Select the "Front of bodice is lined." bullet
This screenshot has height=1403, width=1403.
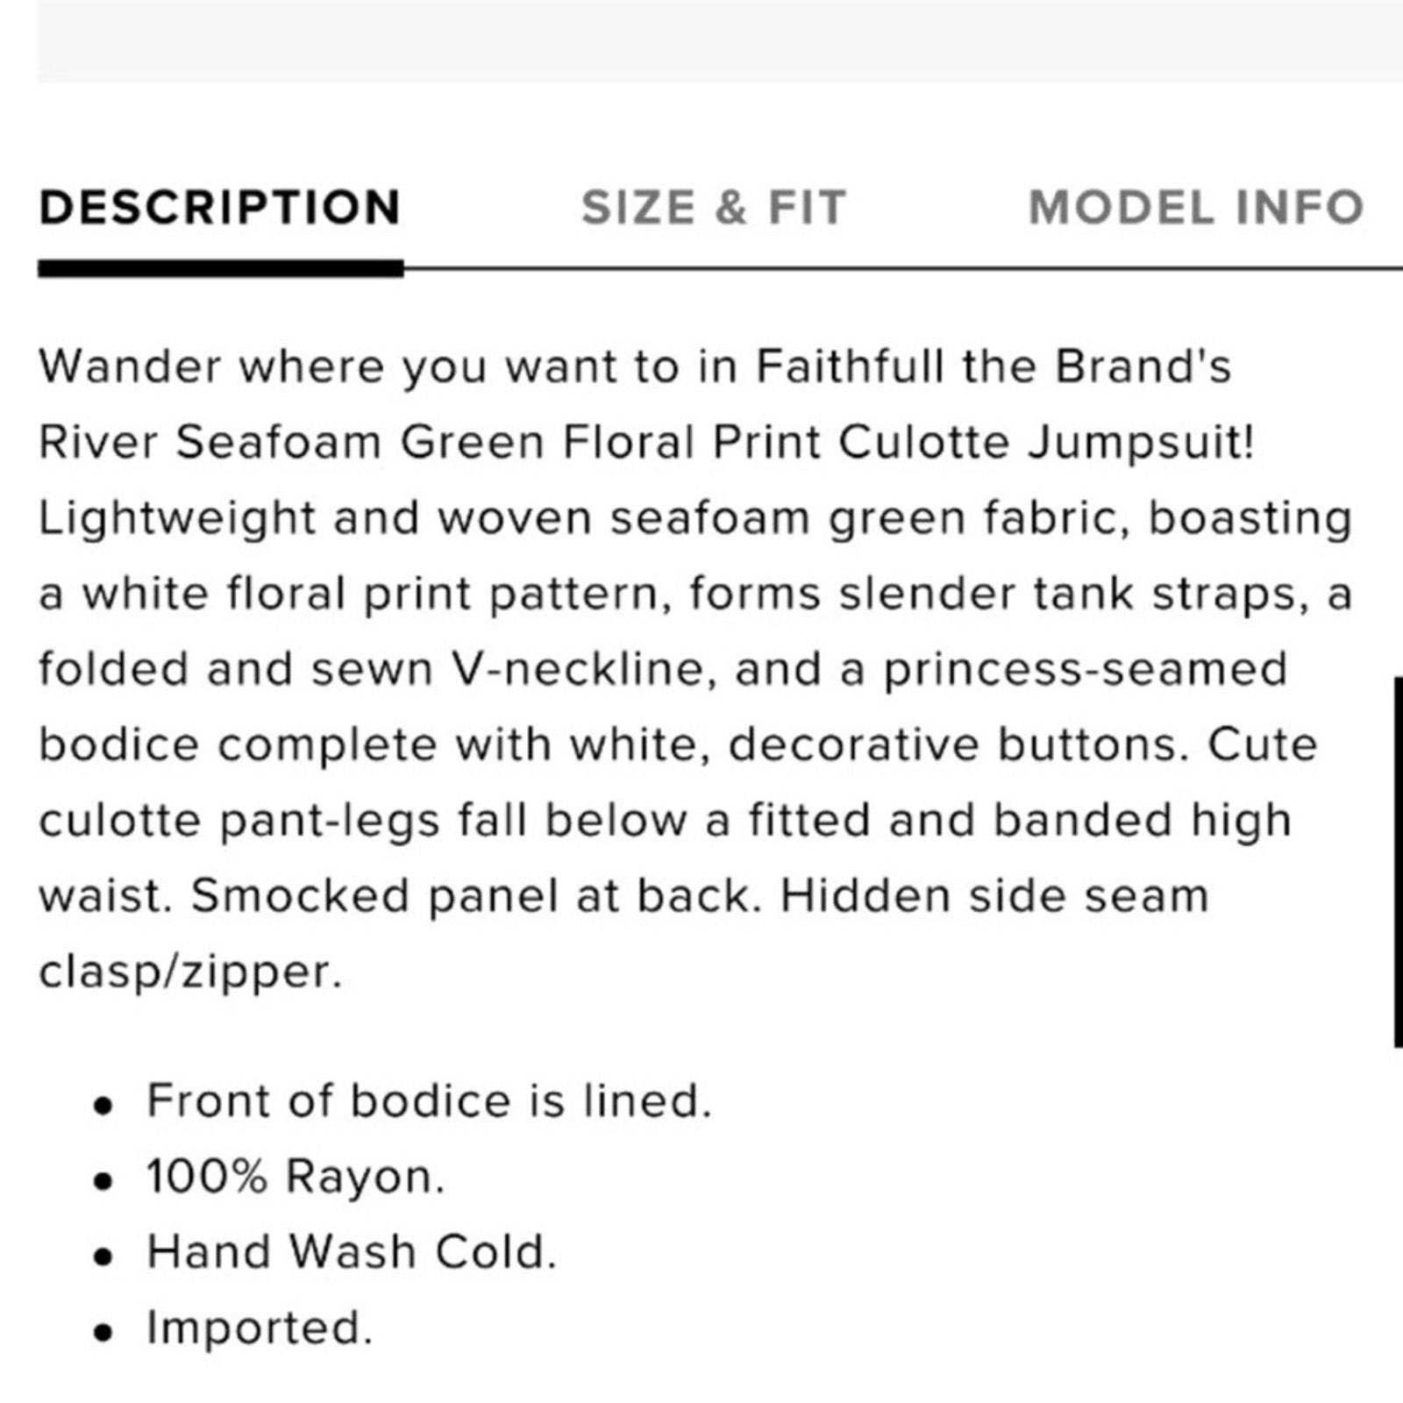click(x=429, y=1100)
